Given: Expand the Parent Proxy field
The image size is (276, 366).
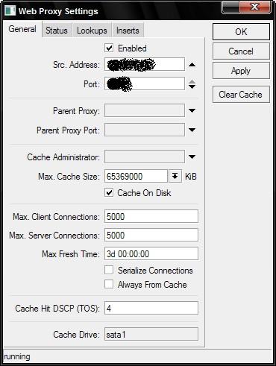Looking at the screenshot, I should click(x=192, y=110).
